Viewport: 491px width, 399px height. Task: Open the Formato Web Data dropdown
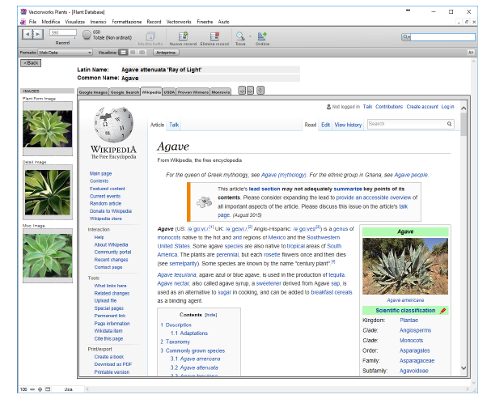[65, 53]
